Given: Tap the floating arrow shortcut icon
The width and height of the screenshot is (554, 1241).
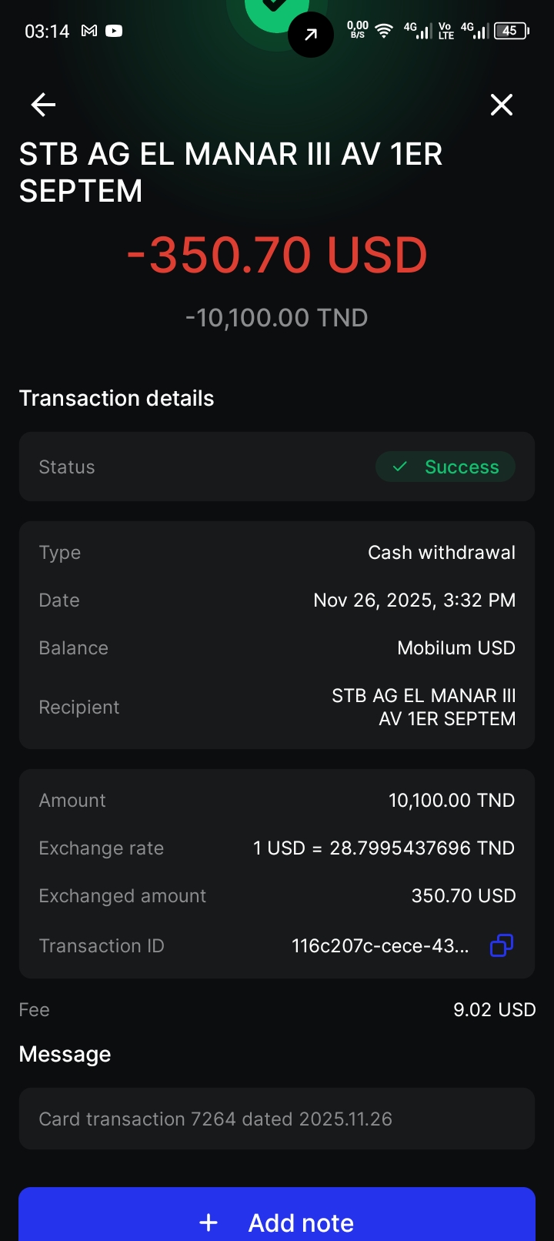Looking at the screenshot, I should [x=311, y=35].
